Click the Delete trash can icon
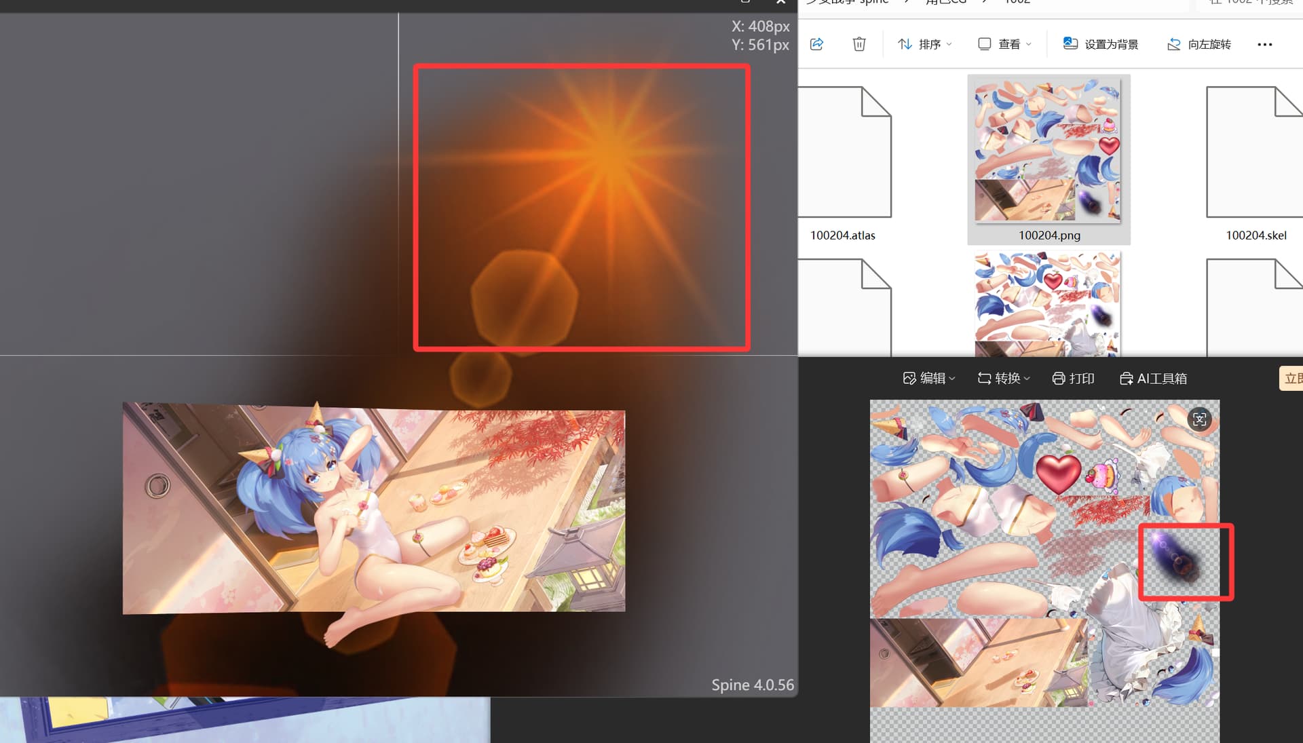The width and height of the screenshot is (1303, 743). (x=858, y=44)
